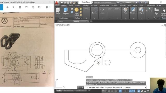This screenshot has height=93, width=166.
Task: Click the Save As icon in quick access toolbar
Action: coord(71,3)
